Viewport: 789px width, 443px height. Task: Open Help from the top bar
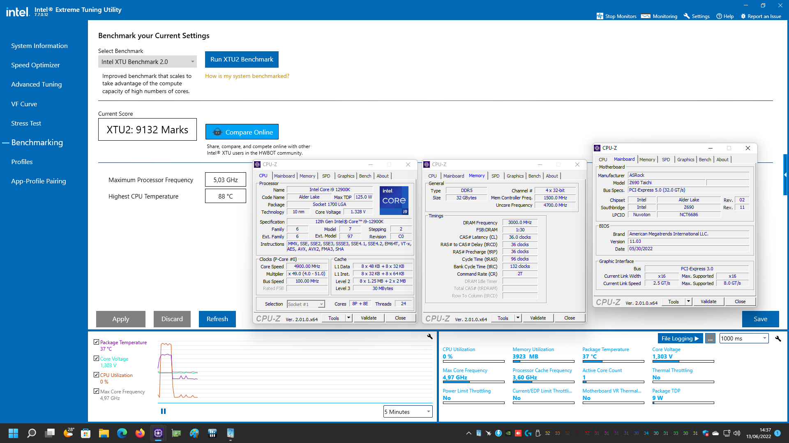[725, 16]
